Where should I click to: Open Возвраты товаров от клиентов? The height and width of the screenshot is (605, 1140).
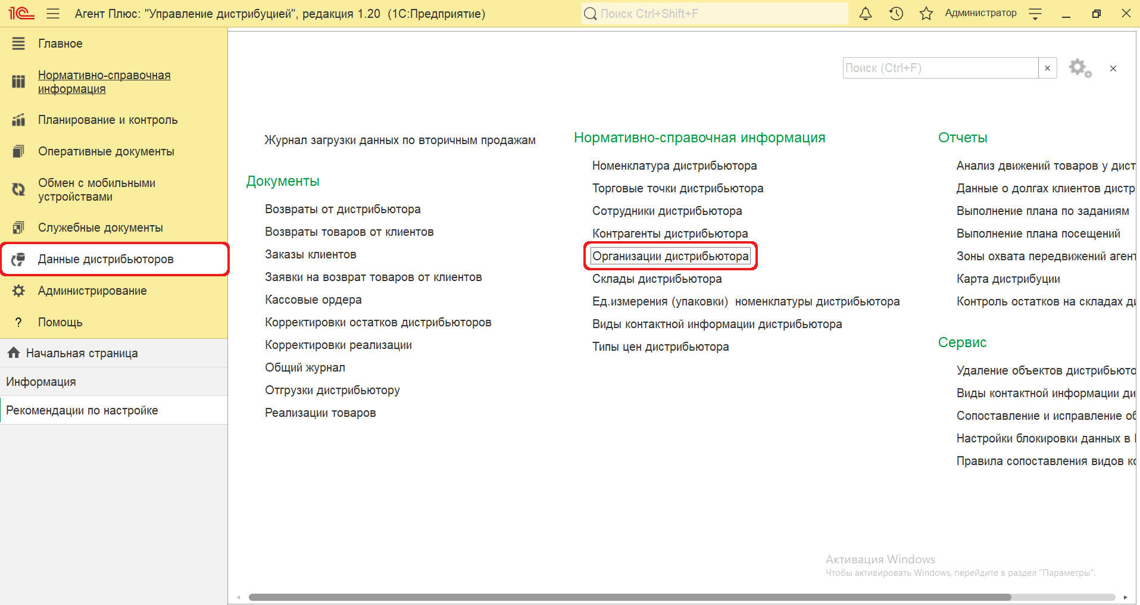point(349,232)
